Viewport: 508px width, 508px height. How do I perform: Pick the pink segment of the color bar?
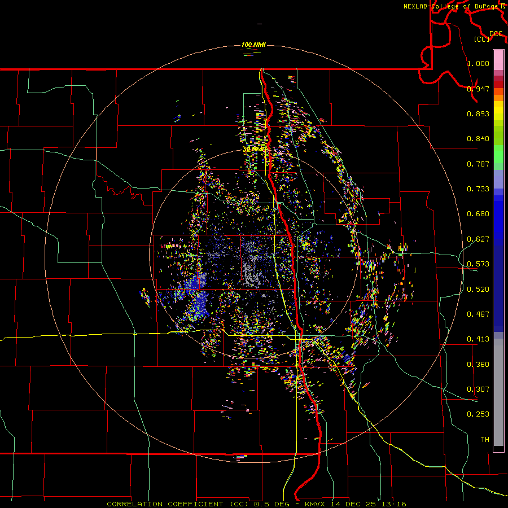pyautogui.click(x=498, y=60)
